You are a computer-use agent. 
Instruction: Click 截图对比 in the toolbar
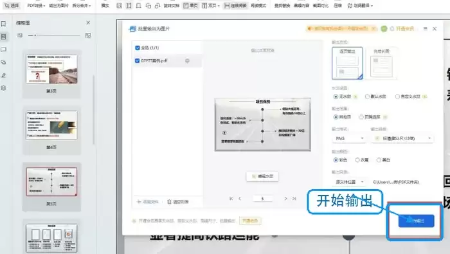[x=321, y=5]
